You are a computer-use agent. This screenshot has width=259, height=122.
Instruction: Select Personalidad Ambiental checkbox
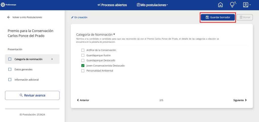83,71
